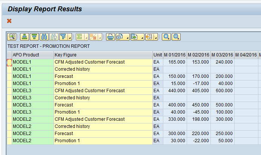Expand the Export dropdown arrow
261x155 pixels.
click(141, 37)
